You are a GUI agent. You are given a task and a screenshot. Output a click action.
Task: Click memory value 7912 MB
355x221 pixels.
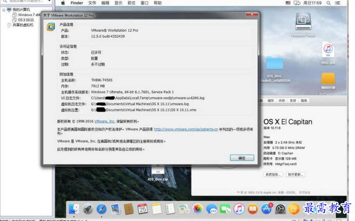pos(98,86)
